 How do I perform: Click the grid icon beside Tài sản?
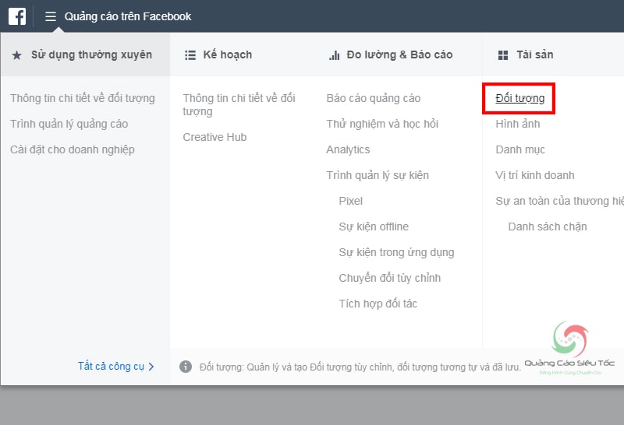coord(503,54)
